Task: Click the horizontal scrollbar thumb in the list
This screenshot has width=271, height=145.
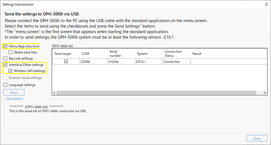Action: pyautogui.click(x=157, y=93)
